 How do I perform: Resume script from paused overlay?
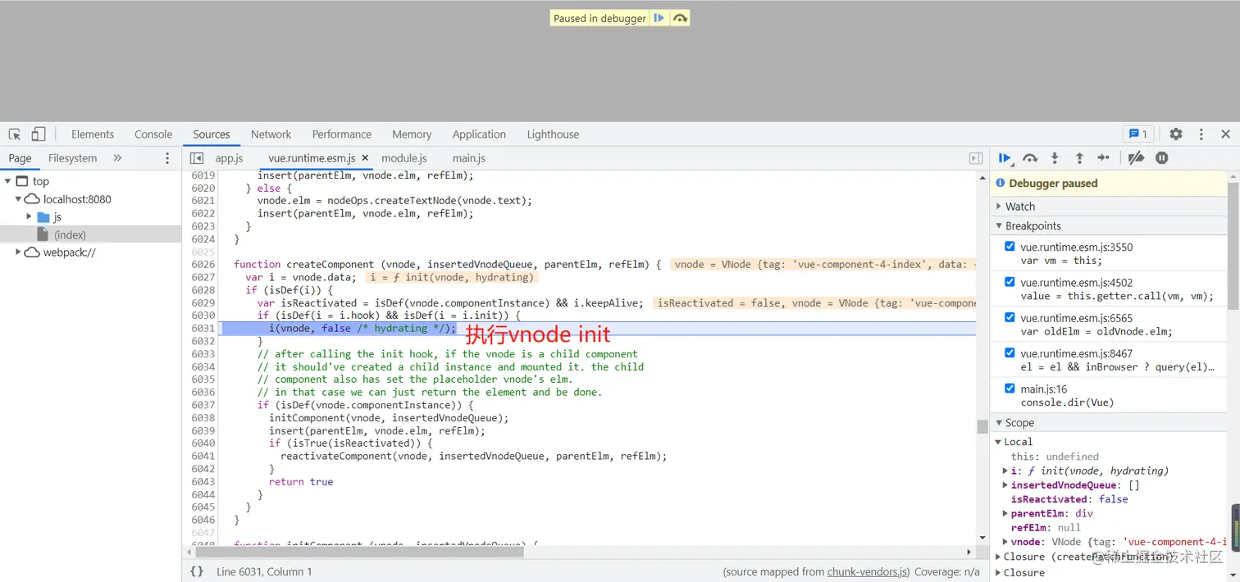coord(659,18)
